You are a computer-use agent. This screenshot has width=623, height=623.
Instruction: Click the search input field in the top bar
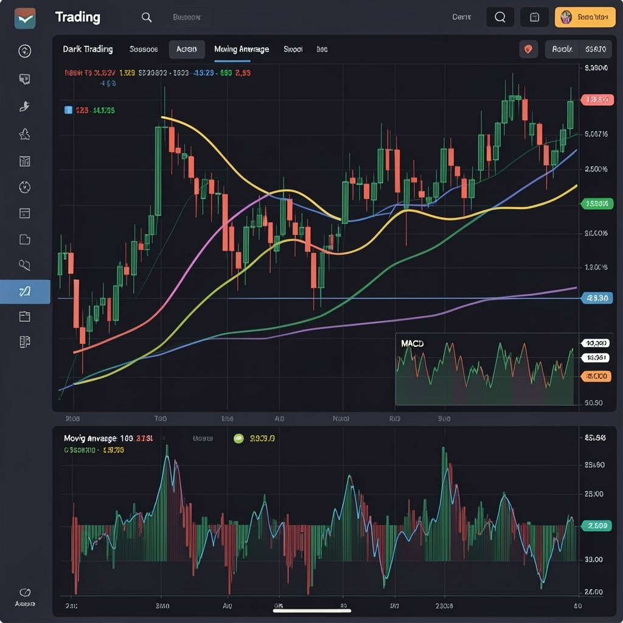pyautogui.click(x=187, y=16)
